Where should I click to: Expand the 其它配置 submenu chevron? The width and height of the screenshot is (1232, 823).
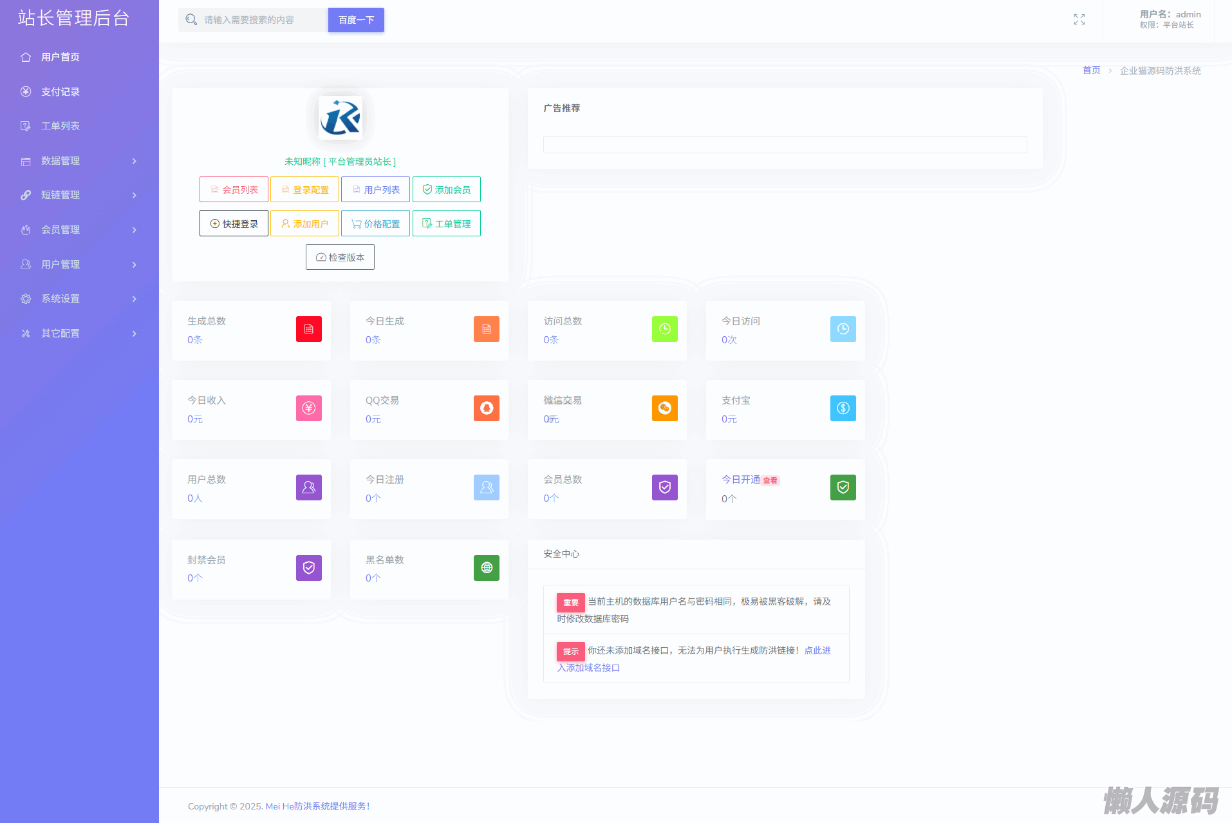click(x=135, y=334)
